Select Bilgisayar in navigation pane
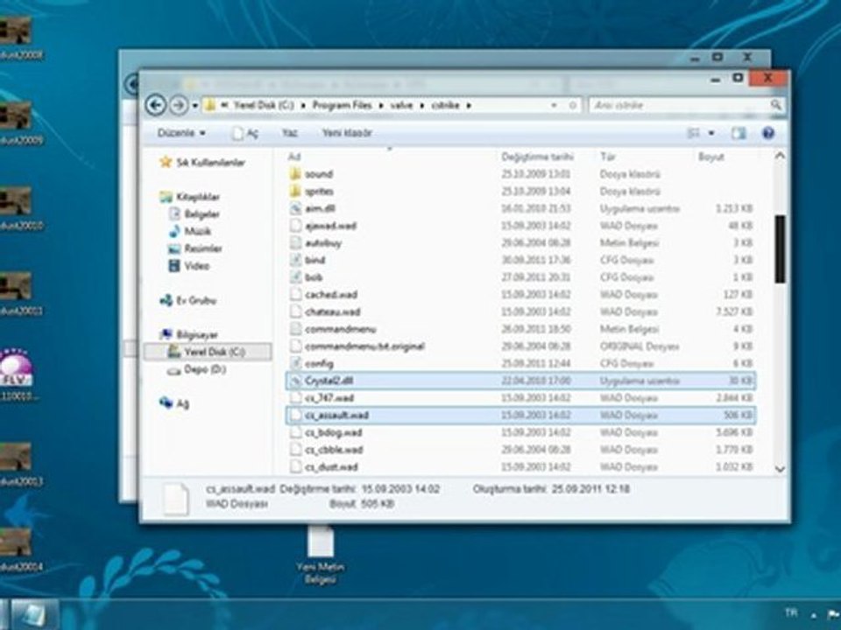Screen dimensions: 841x630 click(189, 335)
